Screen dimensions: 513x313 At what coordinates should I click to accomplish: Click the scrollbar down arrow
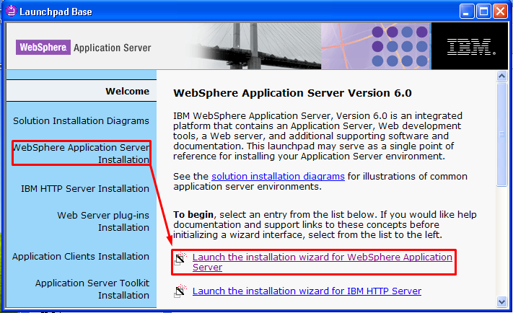click(501, 301)
